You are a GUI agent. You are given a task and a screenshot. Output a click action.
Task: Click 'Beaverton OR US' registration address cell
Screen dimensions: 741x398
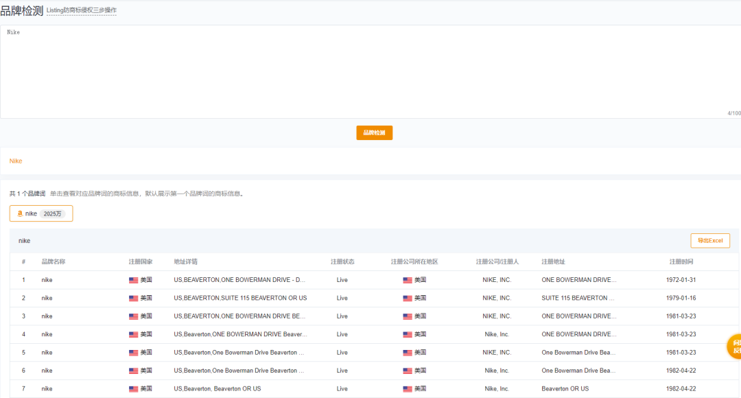click(x=565, y=388)
